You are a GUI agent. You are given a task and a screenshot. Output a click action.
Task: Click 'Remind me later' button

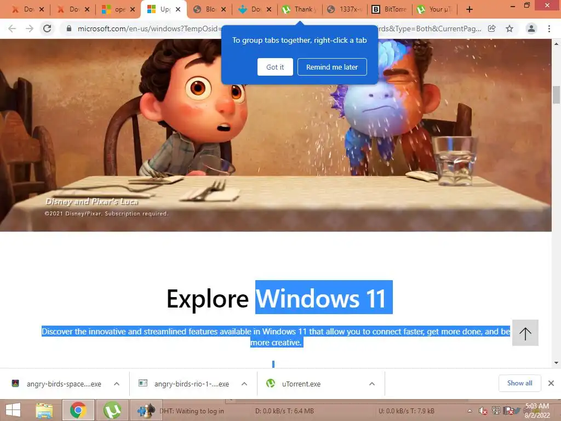tap(332, 67)
